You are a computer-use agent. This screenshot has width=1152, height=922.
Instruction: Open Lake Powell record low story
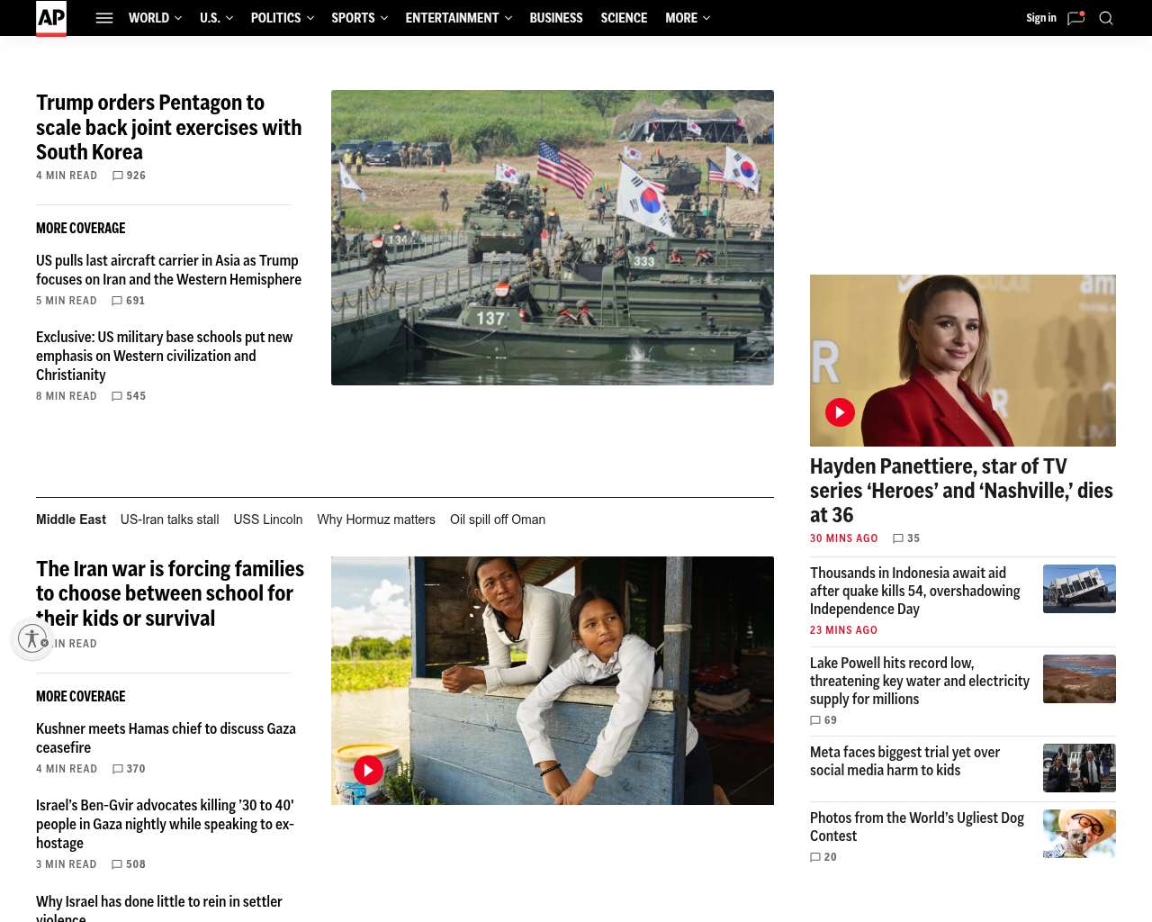click(x=920, y=681)
